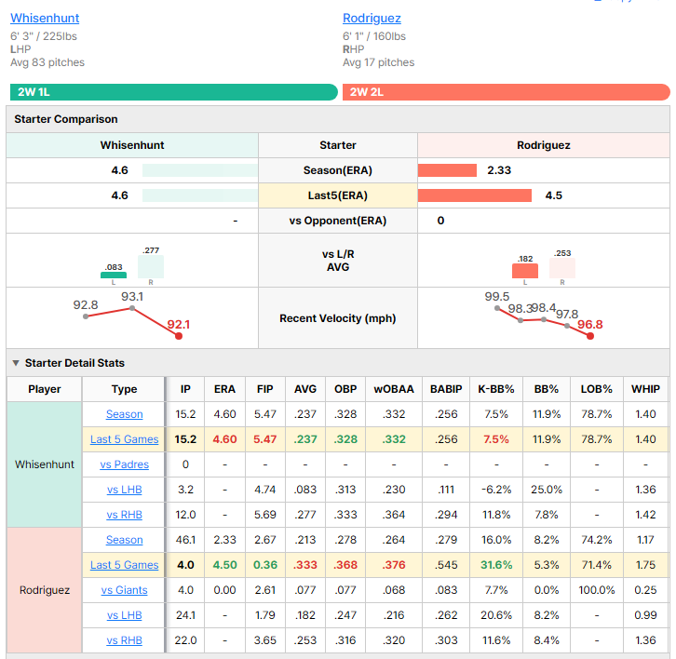The height and width of the screenshot is (659, 676).
Task: Click the green 2W 1L record bar
Action: [x=174, y=92]
